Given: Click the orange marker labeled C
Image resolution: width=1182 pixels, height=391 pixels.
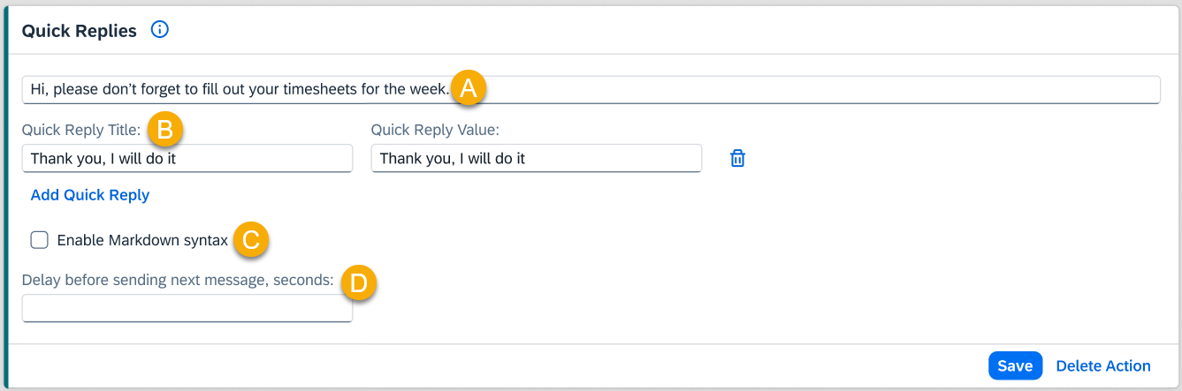Looking at the screenshot, I should pos(250,240).
